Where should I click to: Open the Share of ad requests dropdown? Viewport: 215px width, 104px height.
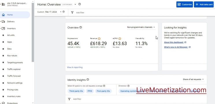tap(193, 79)
